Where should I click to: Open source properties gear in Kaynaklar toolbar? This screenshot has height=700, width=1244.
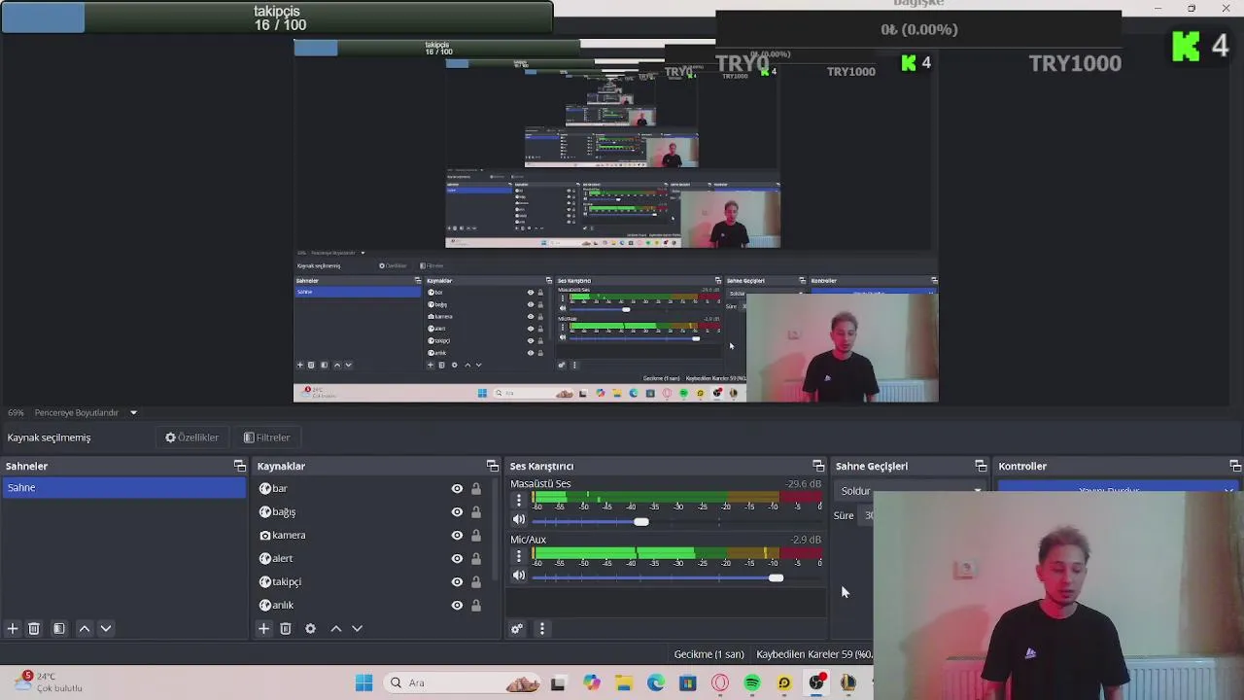311,629
